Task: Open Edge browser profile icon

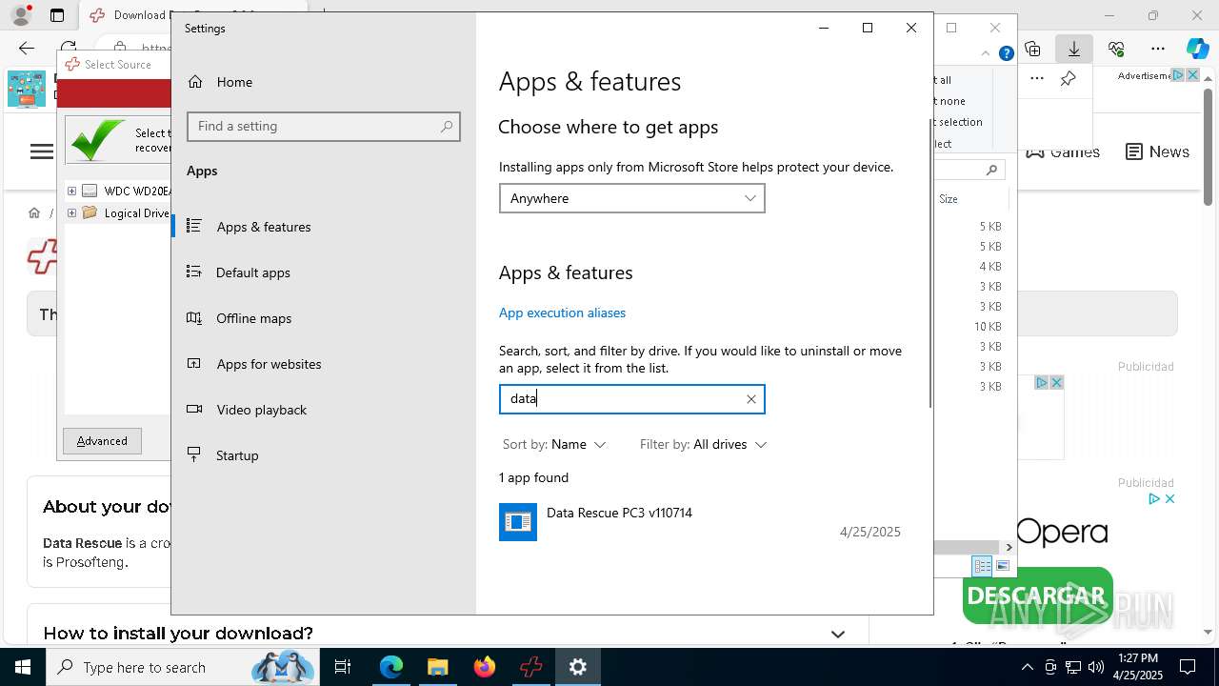Action: (x=21, y=15)
